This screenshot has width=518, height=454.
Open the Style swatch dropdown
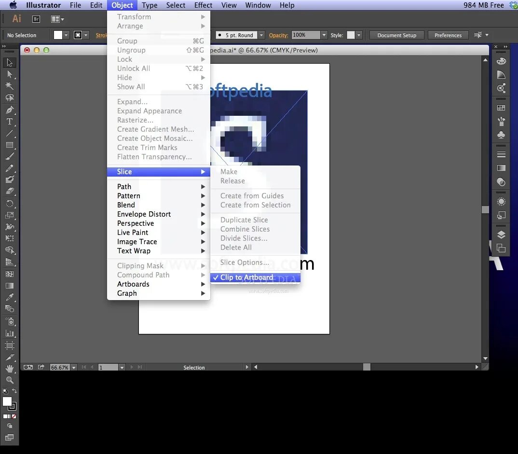pyautogui.click(x=359, y=35)
